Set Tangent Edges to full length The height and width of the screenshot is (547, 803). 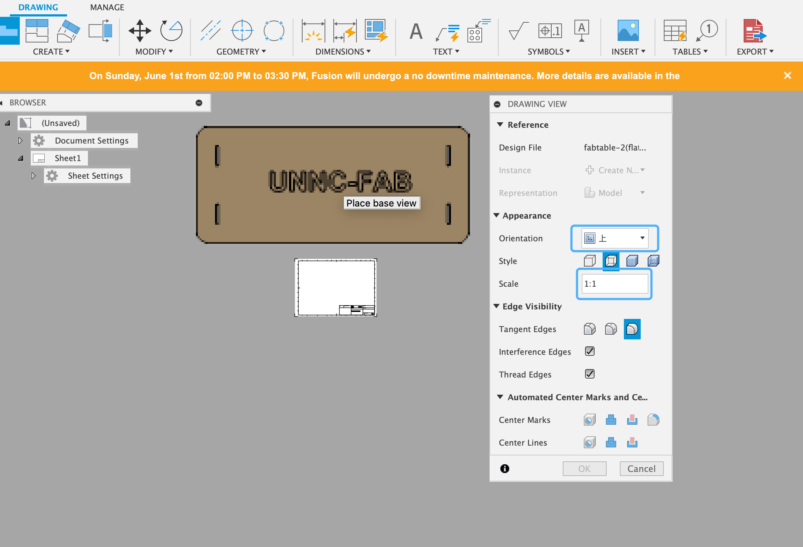click(589, 329)
